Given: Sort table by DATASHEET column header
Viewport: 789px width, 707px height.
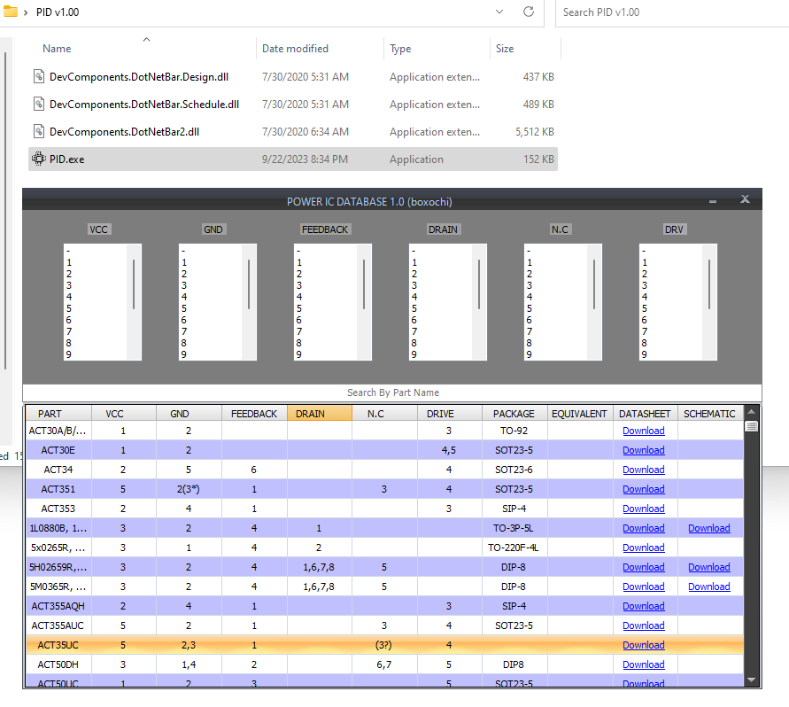Looking at the screenshot, I should coord(645,414).
